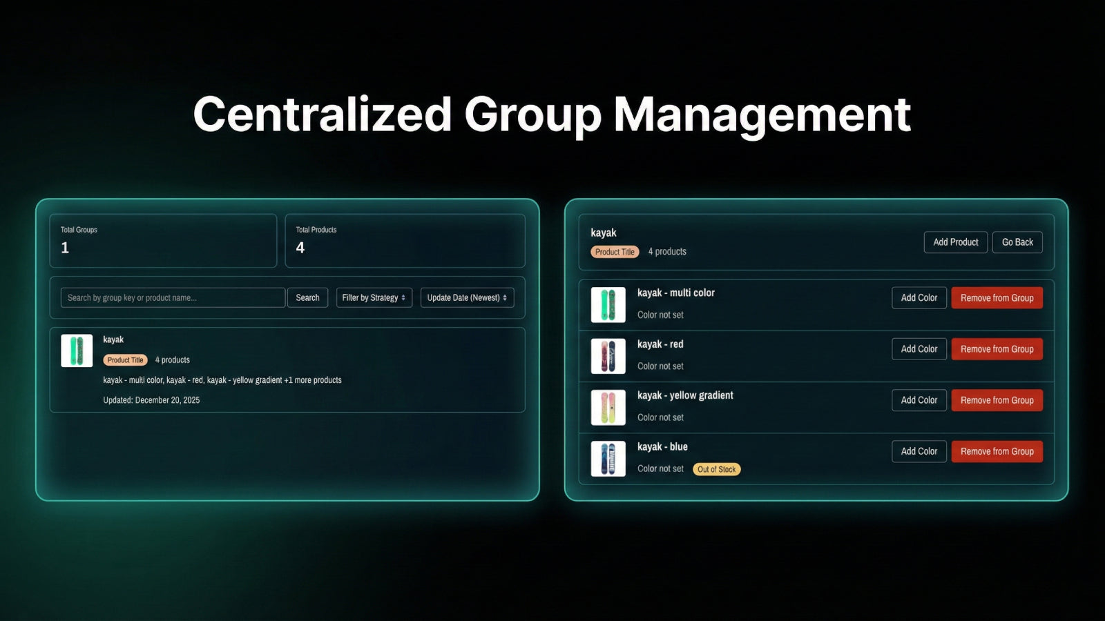Remove kayak - multi color from the group
Screen dimensions: 1105x621
(997, 297)
